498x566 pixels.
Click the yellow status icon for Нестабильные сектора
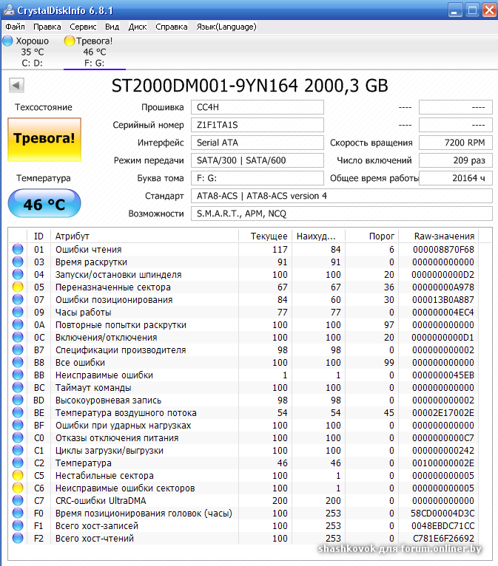(x=18, y=476)
